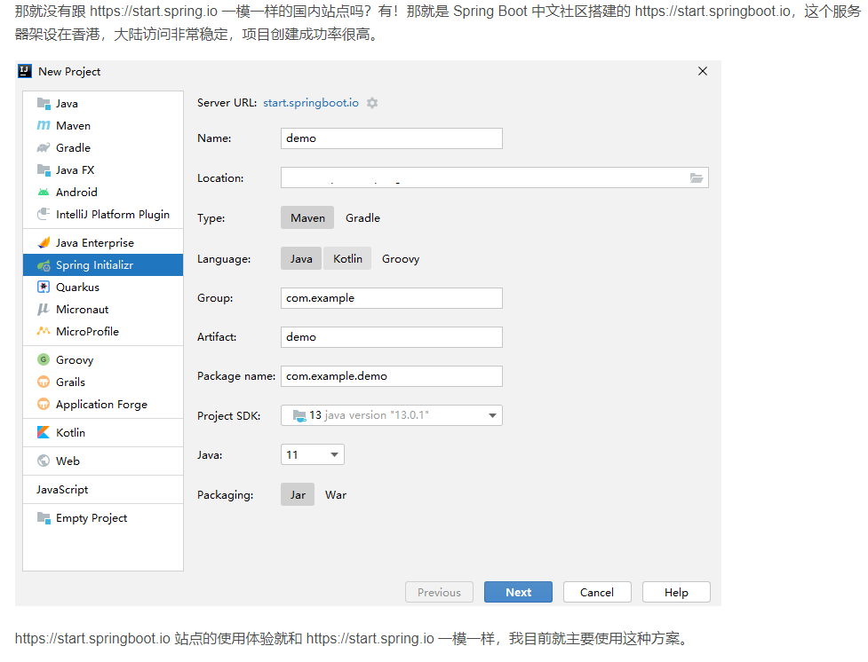868x662 pixels.
Task: Select Application Forge in the list
Action: [x=103, y=405]
